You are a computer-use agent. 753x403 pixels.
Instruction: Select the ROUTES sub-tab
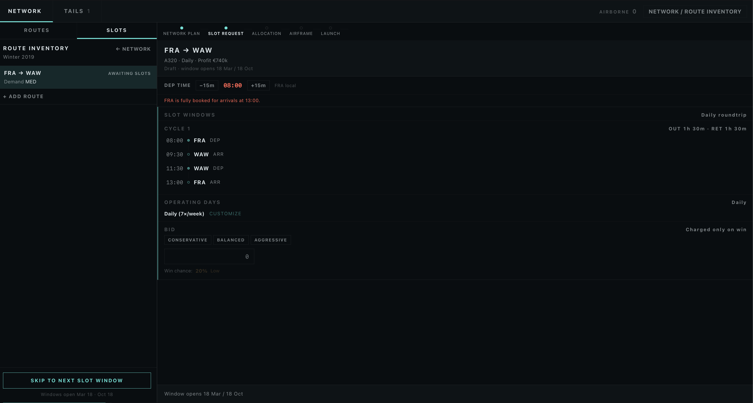click(x=37, y=30)
